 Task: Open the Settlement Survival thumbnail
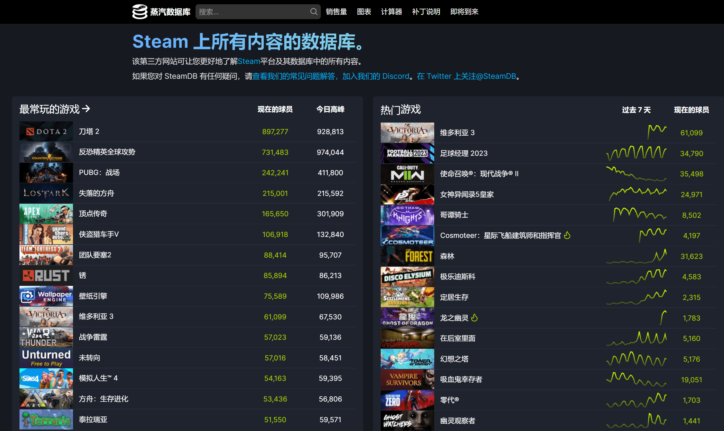407,297
